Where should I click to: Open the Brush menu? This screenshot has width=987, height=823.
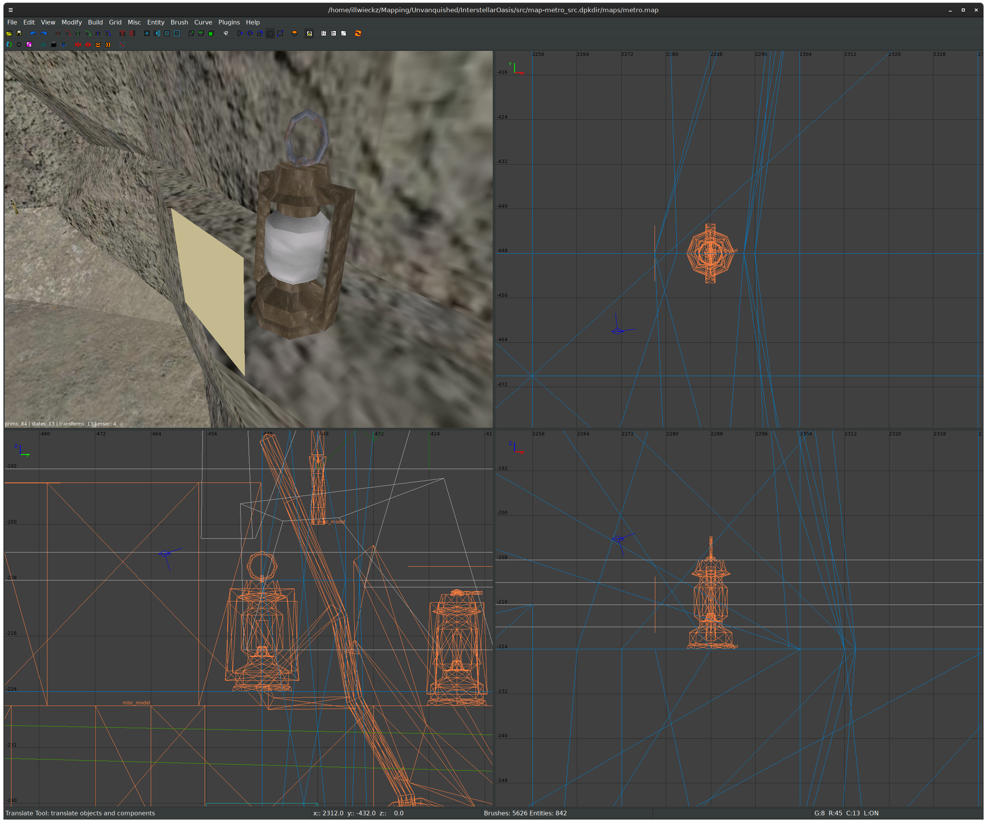point(179,22)
